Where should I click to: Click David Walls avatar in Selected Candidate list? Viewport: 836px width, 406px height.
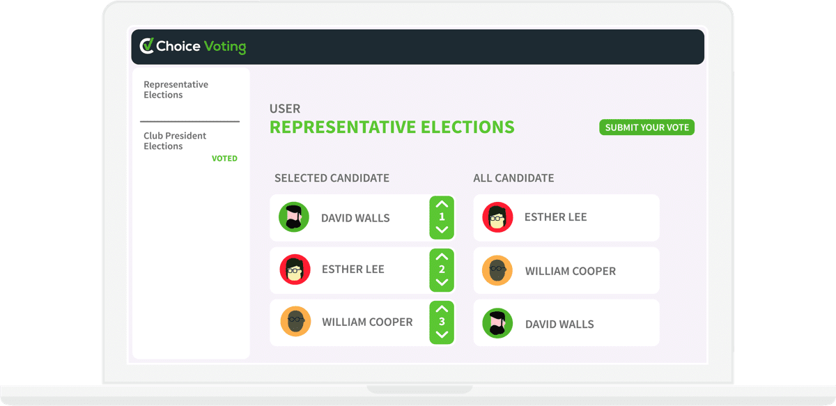click(293, 217)
